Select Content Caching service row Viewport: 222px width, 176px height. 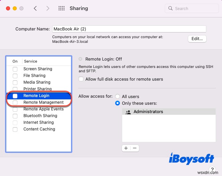pos(39,129)
